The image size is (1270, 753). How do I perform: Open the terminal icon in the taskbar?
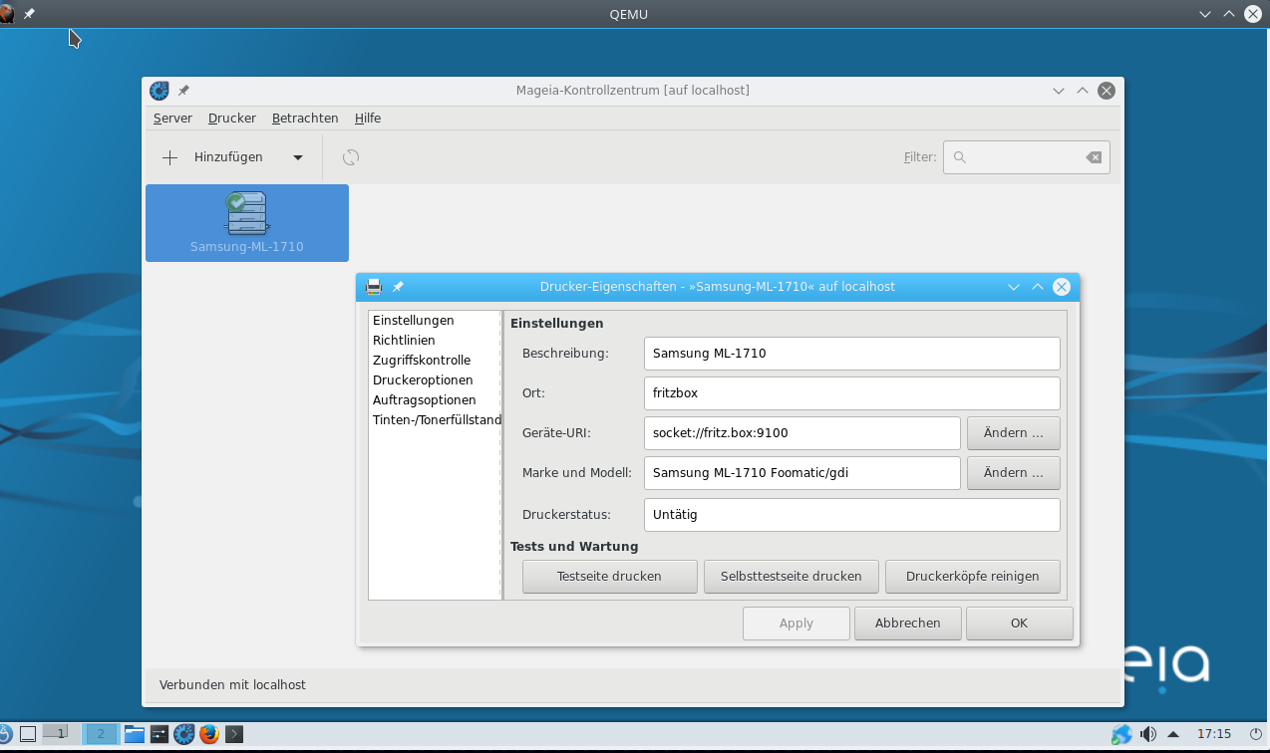click(234, 734)
